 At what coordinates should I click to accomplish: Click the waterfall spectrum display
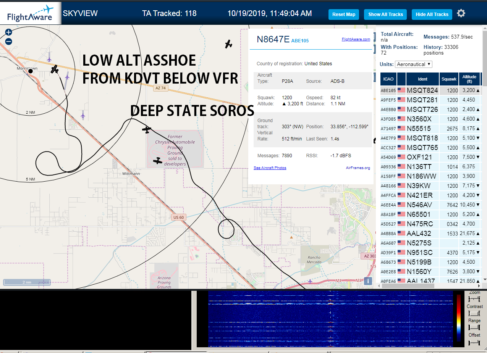coord(330,319)
